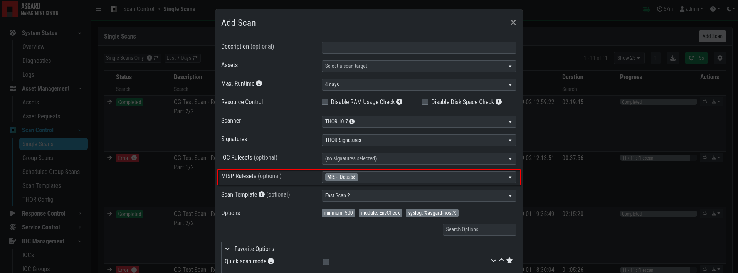Image resolution: width=738 pixels, height=273 pixels.
Task: Open Scheduled Group Scans page
Action: tap(51, 172)
